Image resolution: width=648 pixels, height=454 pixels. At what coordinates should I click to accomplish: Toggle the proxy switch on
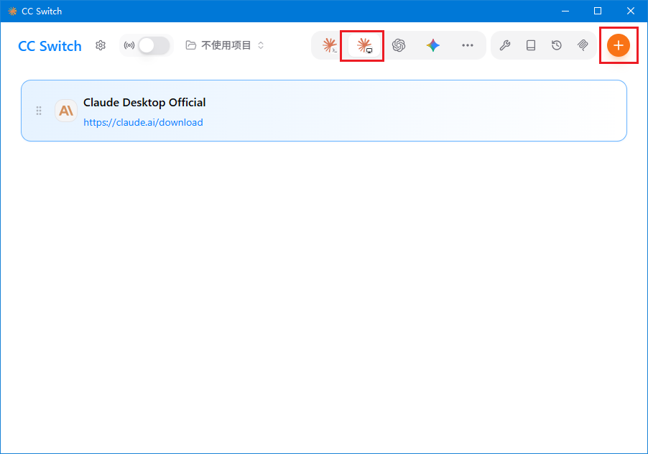point(154,45)
